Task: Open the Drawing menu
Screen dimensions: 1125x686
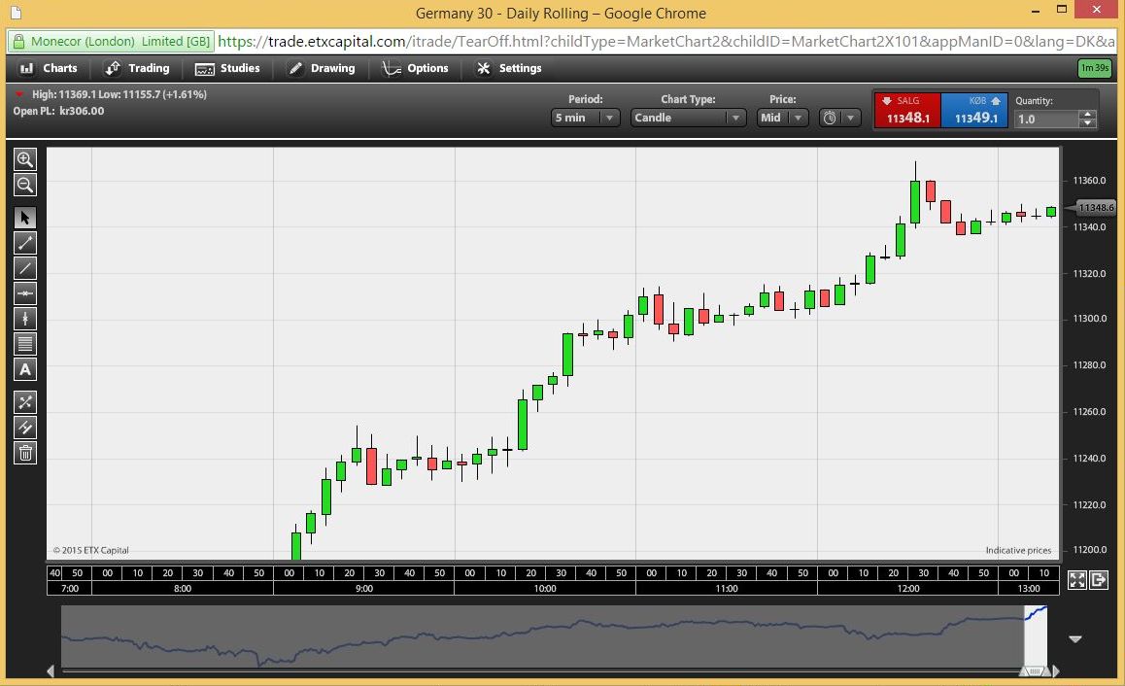Action: click(322, 68)
